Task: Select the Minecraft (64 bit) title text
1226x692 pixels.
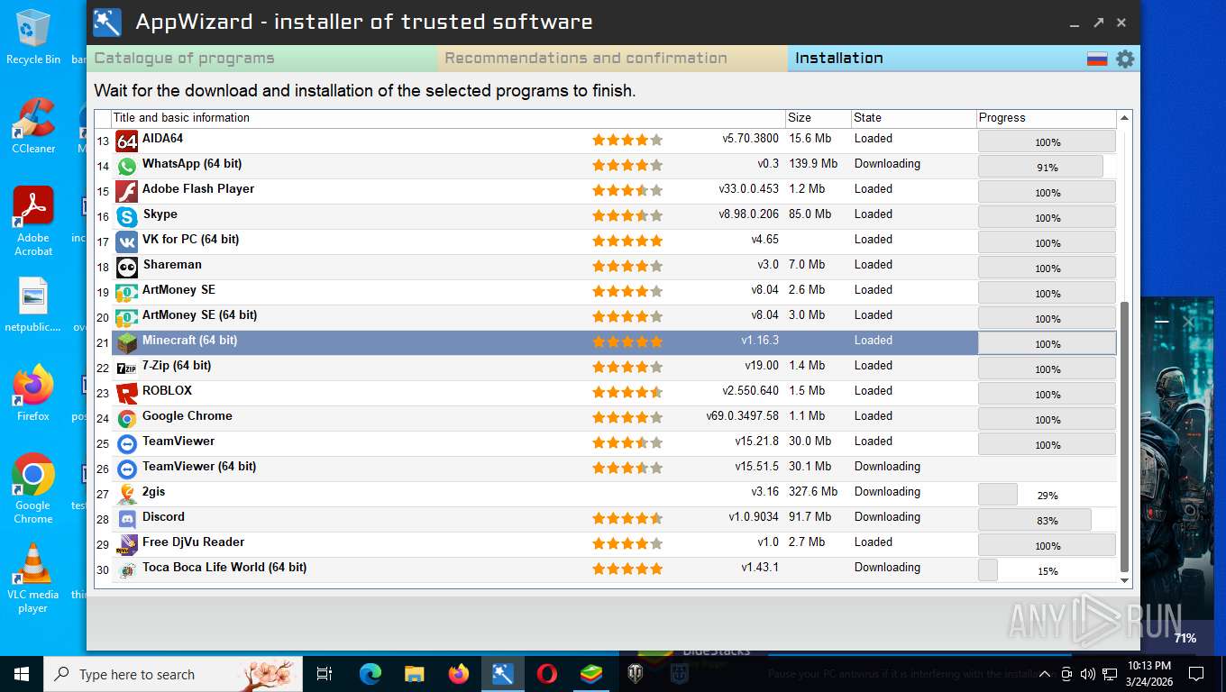Action: click(x=189, y=341)
